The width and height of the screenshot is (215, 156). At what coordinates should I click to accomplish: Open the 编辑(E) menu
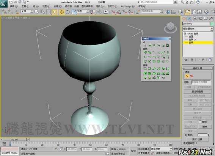click(x=14, y=6)
